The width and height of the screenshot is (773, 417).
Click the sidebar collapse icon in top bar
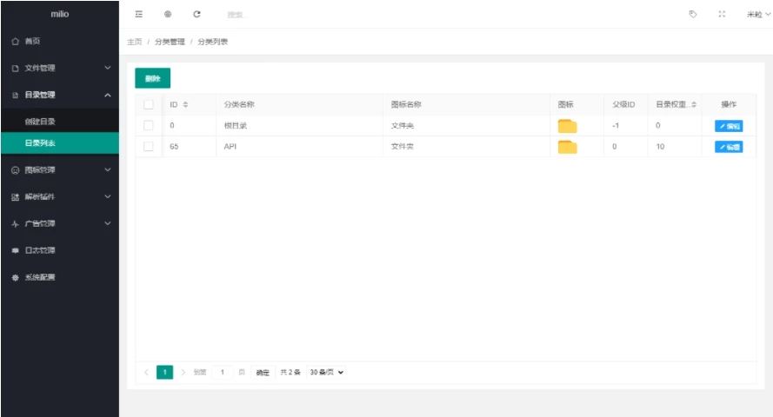[x=139, y=14]
